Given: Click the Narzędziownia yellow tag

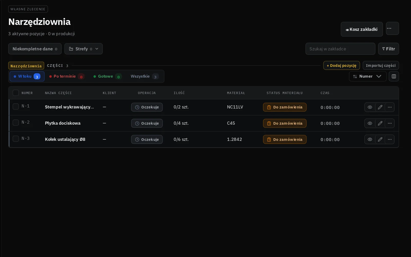Looking at the screenshot, I should click(26, 66).
